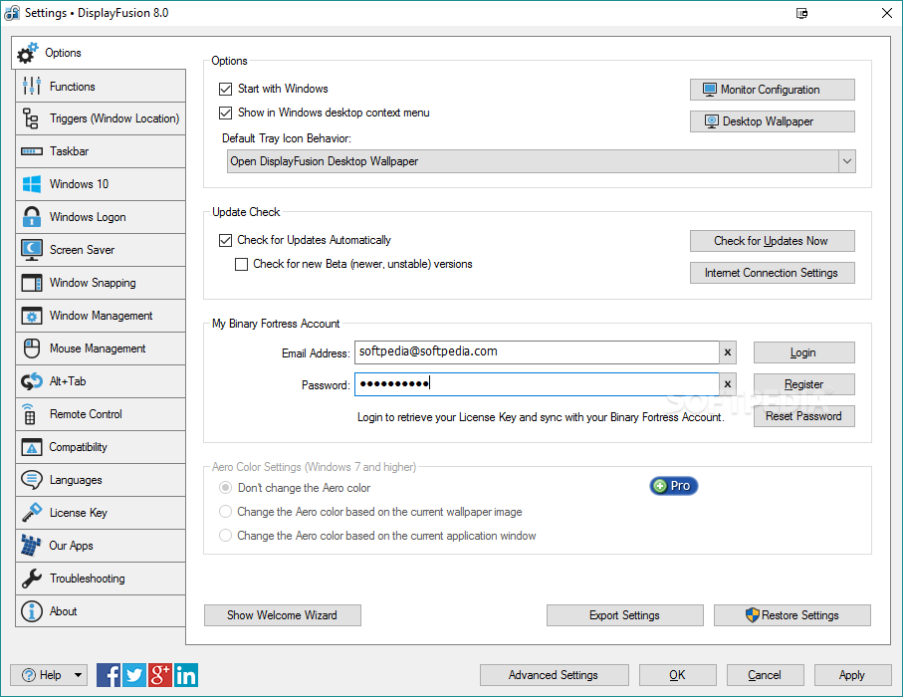
Task: Open Advanced Settings
Action: pyautogui.click(x=554, y=675)
